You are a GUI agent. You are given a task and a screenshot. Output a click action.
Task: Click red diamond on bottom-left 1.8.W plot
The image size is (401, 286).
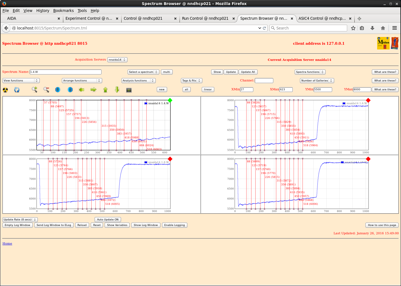(170, 159)
